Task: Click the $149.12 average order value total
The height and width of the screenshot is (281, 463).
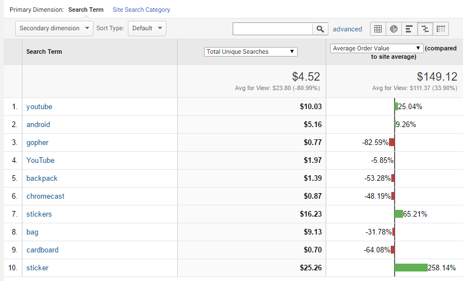Action: [x=437, y=77]
